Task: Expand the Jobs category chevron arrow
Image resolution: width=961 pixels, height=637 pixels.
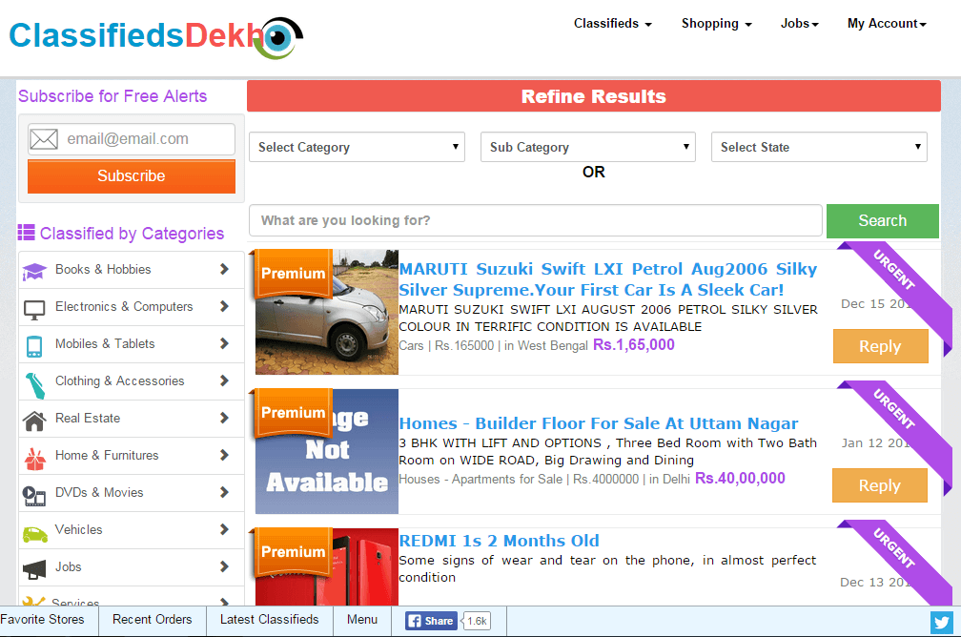Action: tap(224, 566)
